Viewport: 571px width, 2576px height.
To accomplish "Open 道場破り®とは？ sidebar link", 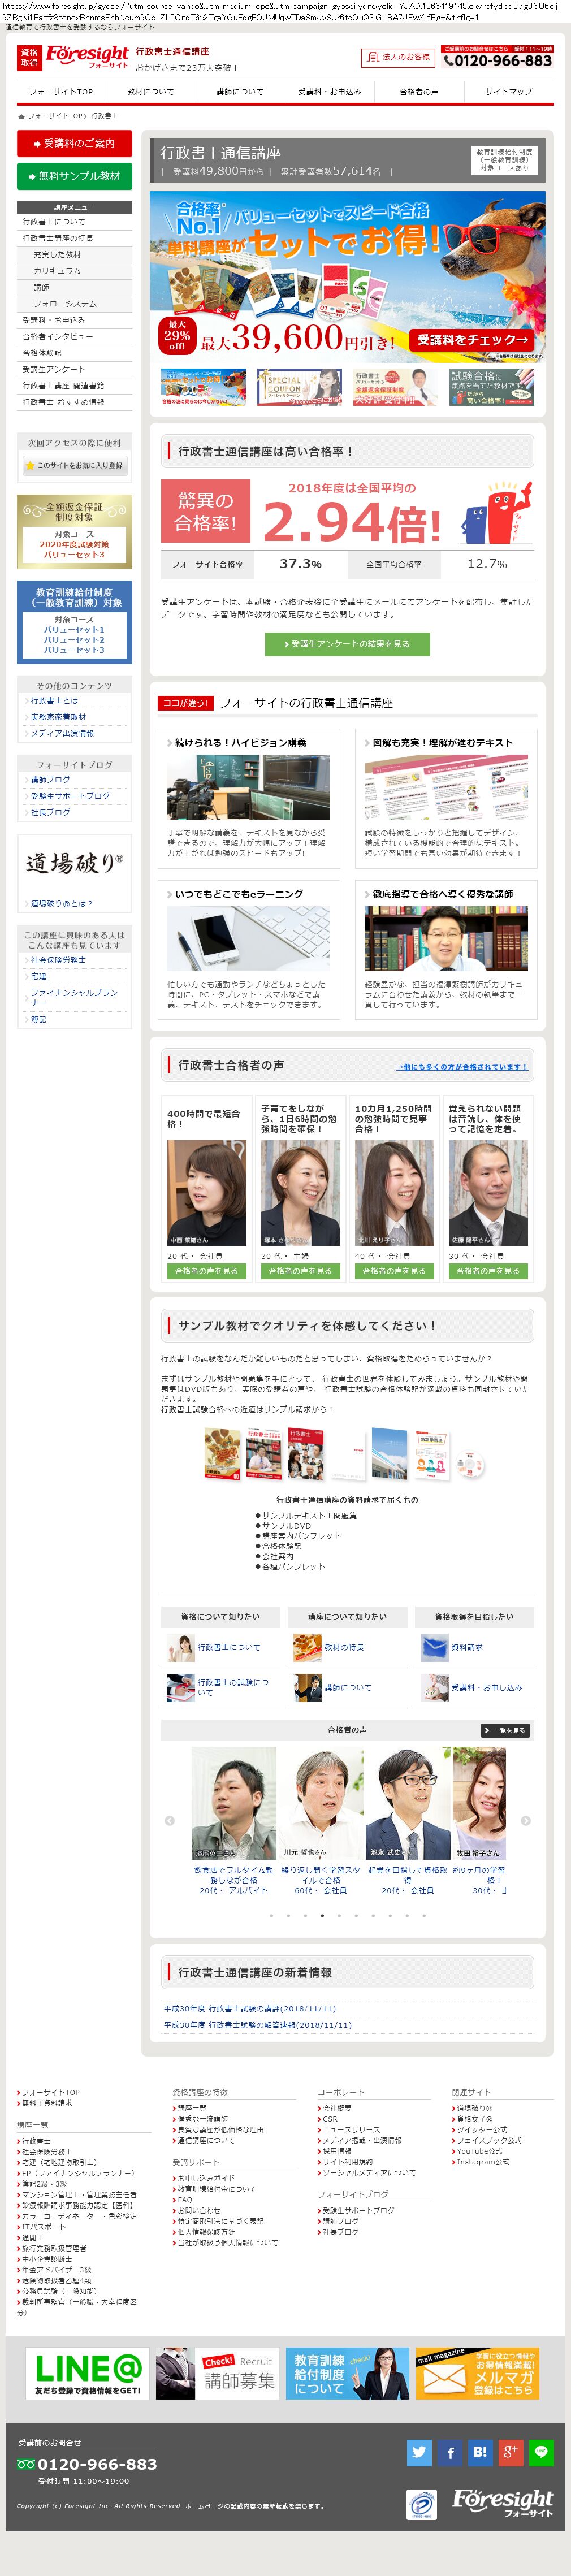I will (61, 903).
